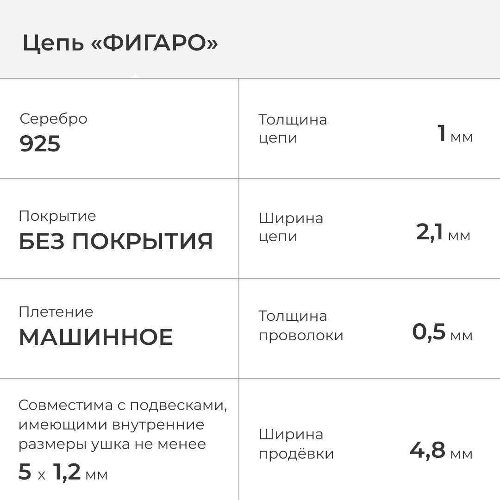Viewport: 500px width, 500px height.
Task: Select the Толщина цепи label
Action: [293, 129]
